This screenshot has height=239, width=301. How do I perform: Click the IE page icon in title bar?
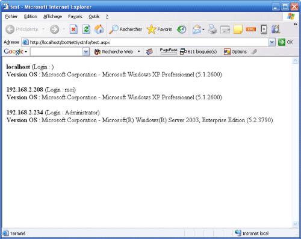coord(6,7)
